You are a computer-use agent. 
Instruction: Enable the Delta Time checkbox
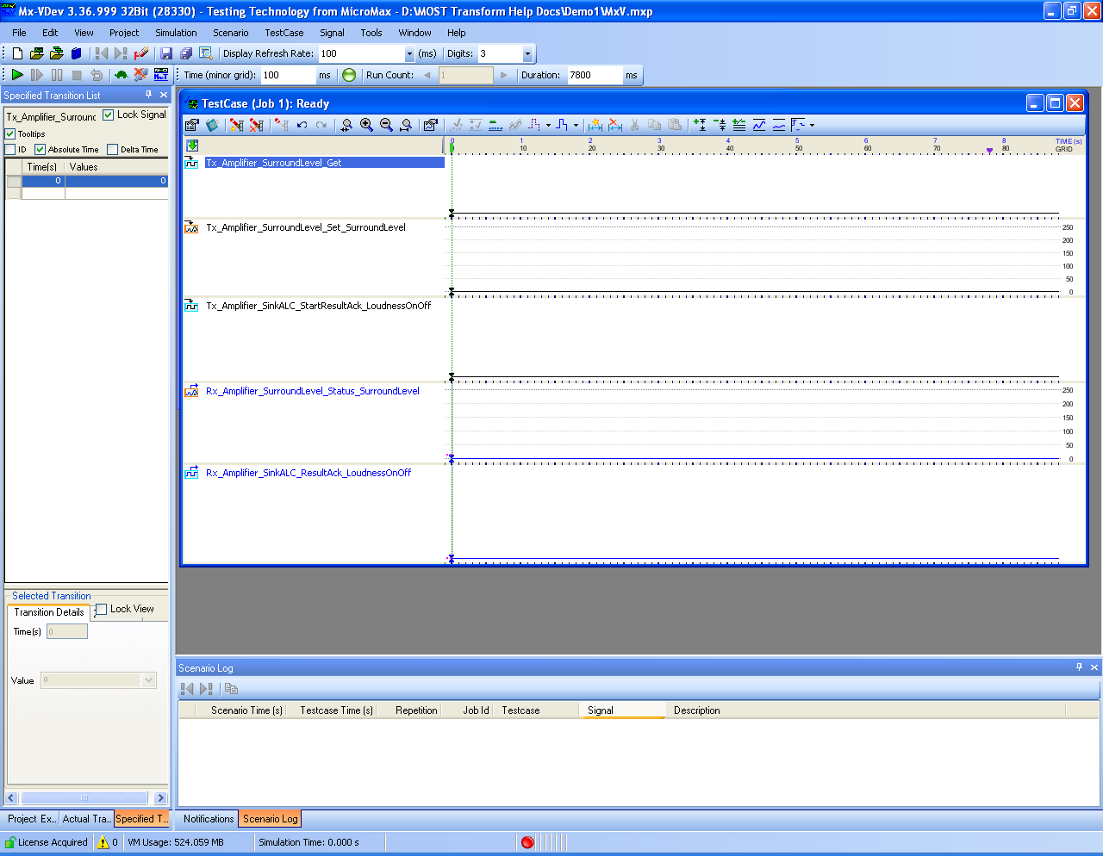(x=112, y=149)
